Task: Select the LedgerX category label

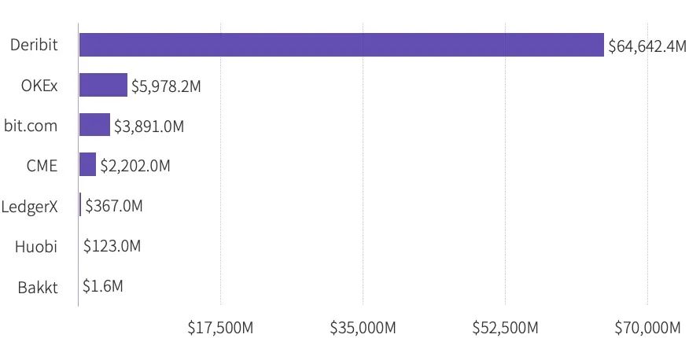Action: [29, 207]
